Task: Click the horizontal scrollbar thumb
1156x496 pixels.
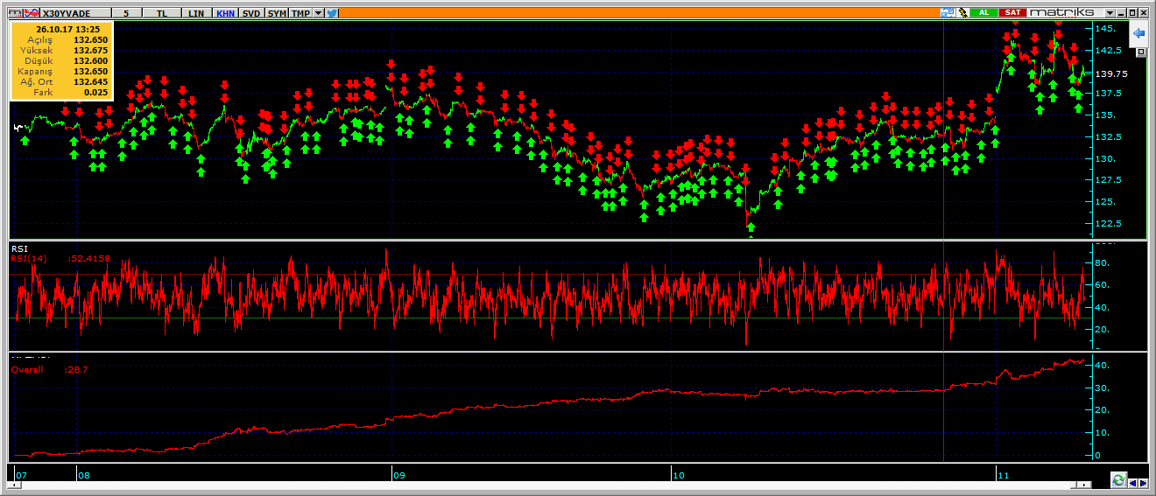Action: [1074, 485]
